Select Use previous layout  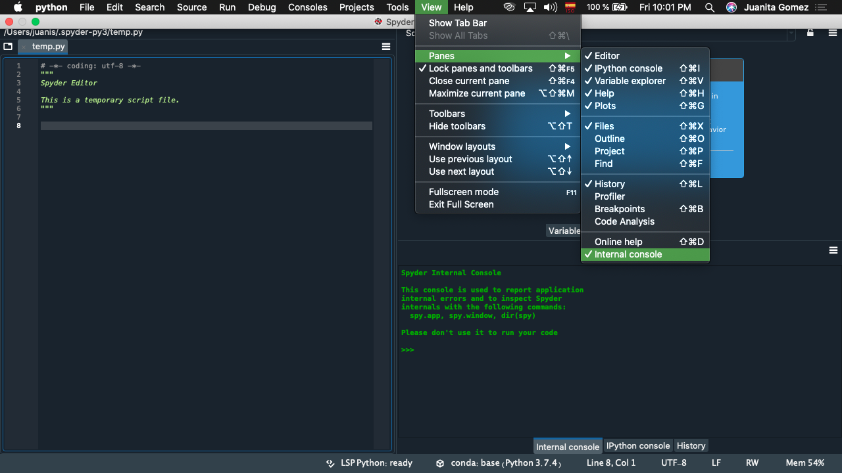tap(498, 159)
